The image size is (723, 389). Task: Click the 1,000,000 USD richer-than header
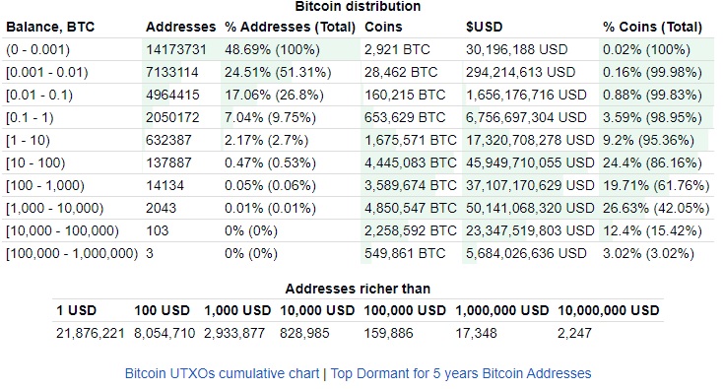(x=502, y=310)
